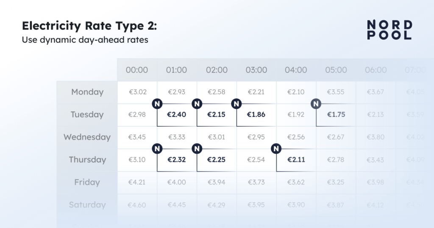This screenshot has width=434, height=228.
Task: Select the Thursday €2.11 rate cell
Action: pyautogui.click(x=296, y=160)
